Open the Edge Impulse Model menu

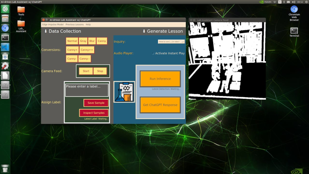[53, 24]
